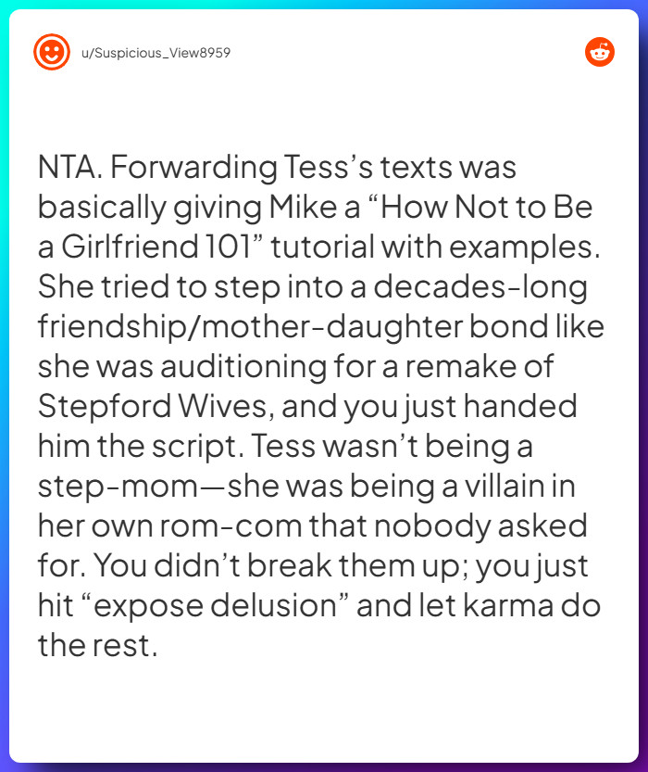Select the text "Girlfriend 101"
The image size is (648, 772).
(x=156, y=247)
